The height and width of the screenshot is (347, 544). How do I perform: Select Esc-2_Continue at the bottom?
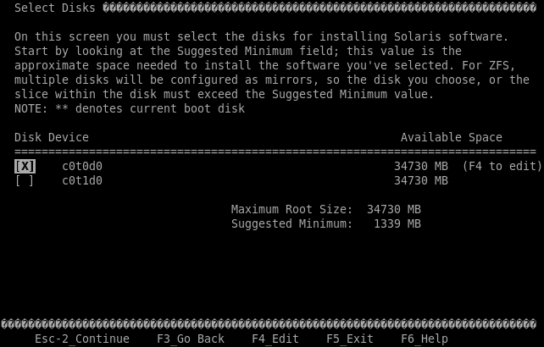point(82,339)
